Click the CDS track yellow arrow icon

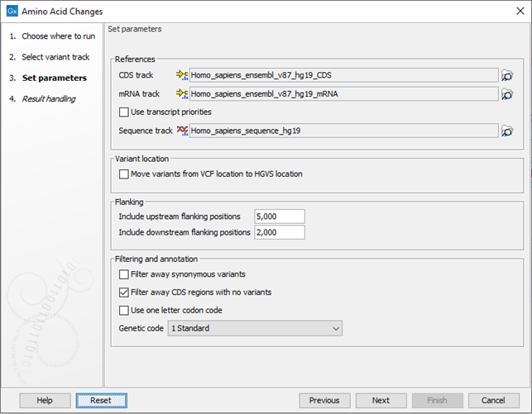[182, 76]
